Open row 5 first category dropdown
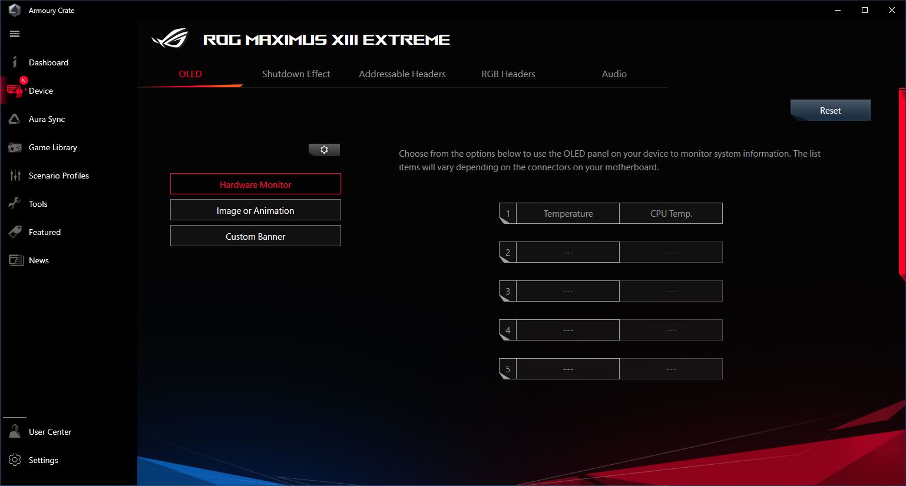This screenshot has height=486, width=906. (x=568, y=369)
